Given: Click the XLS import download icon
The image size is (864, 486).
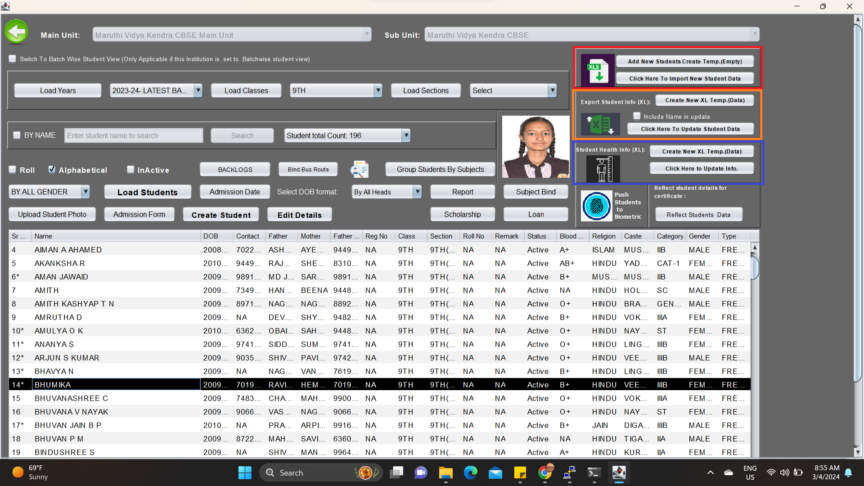Looking at the screenshot, I should tap(597, 70).
